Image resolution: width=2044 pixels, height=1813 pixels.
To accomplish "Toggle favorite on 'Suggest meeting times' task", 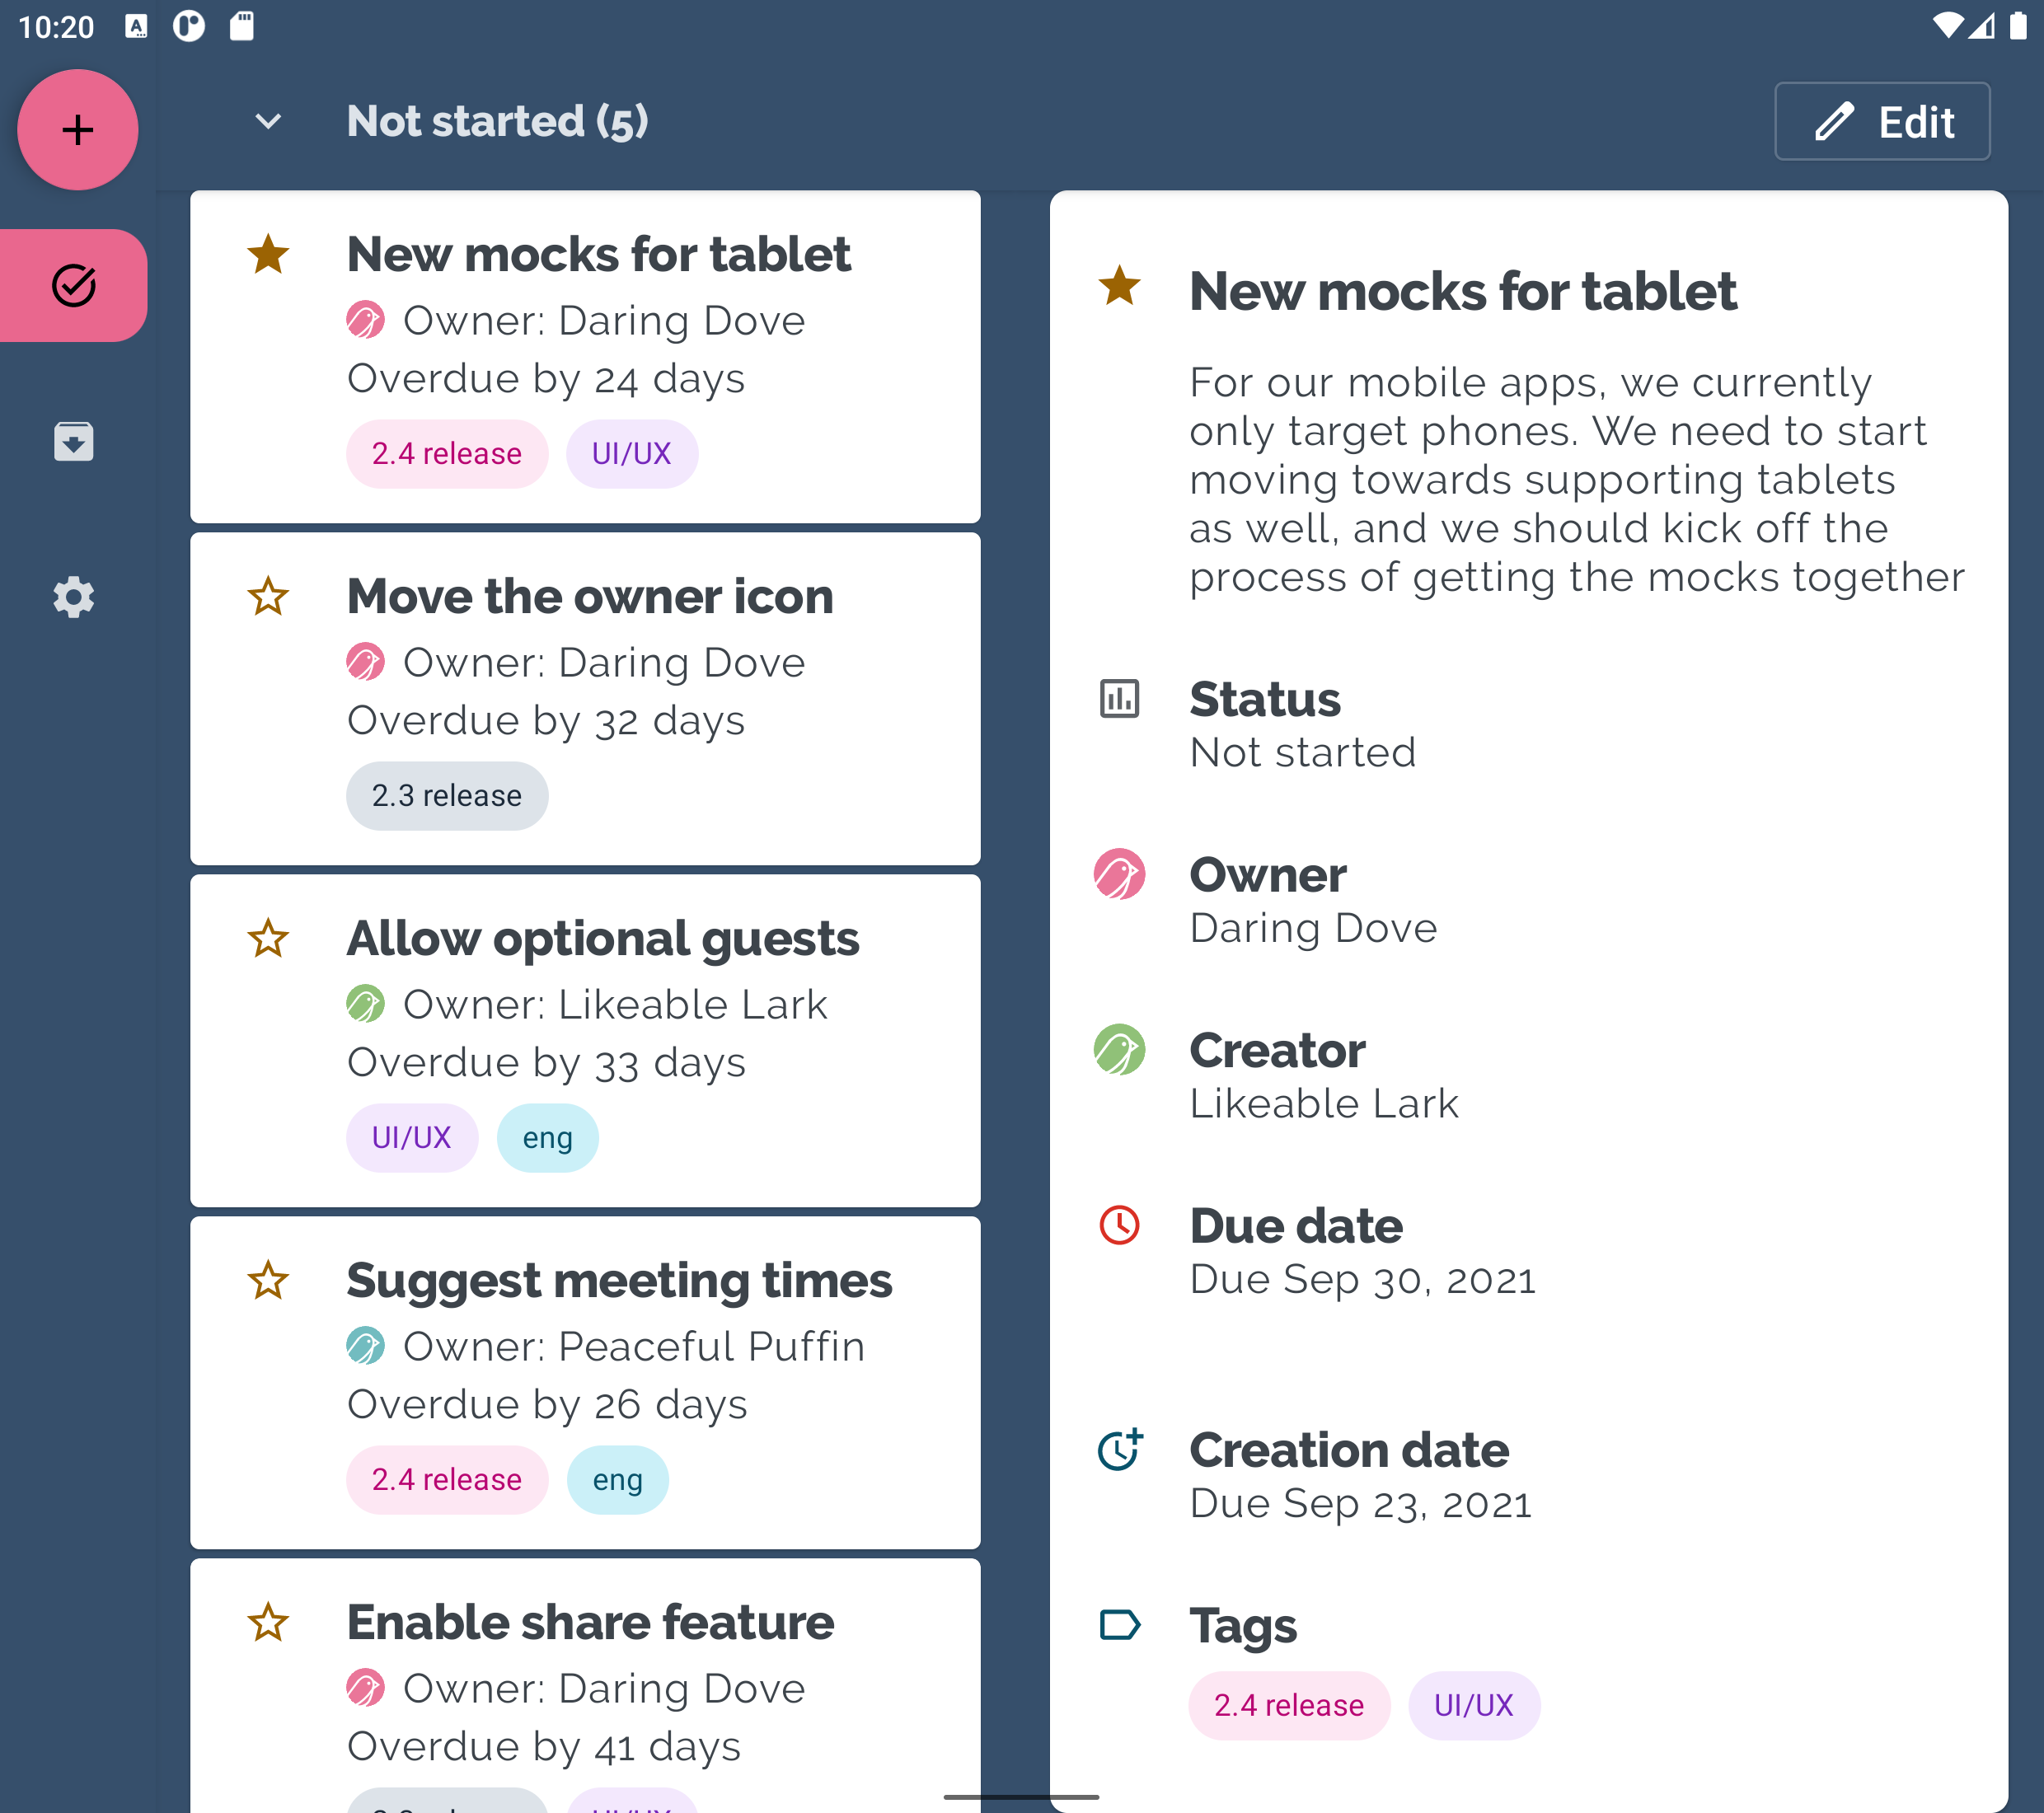I will point(268,1279).
